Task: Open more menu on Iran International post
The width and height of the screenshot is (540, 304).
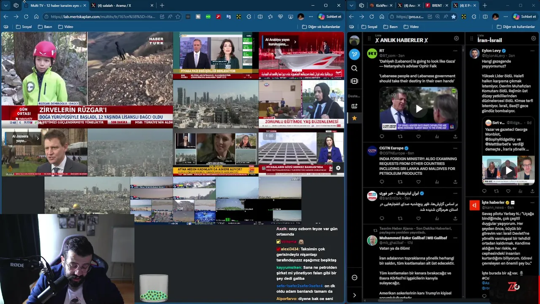Action: point(455,193)
